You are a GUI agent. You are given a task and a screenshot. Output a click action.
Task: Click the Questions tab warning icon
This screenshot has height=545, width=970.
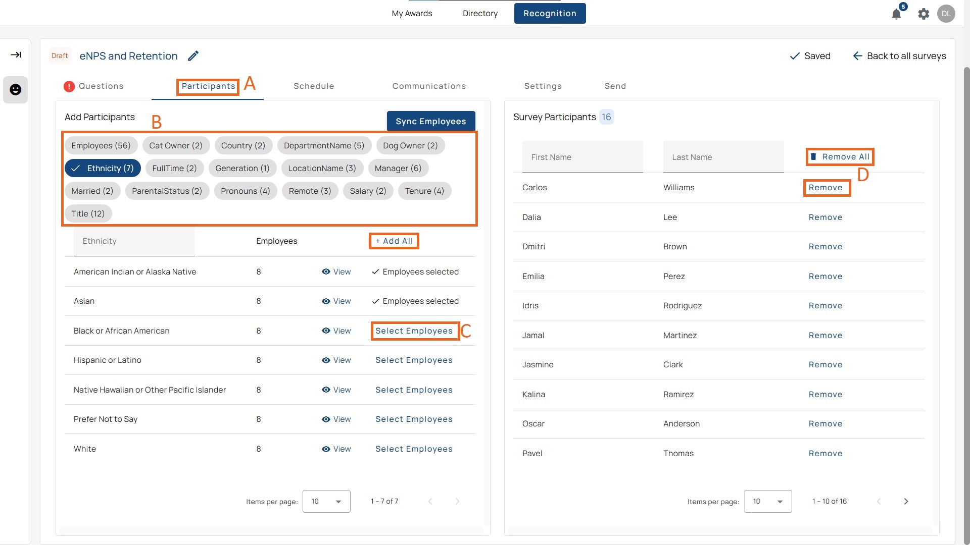click(x=69, y=86)
